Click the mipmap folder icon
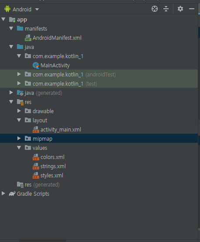The width and height of the screenshot is (200, 242). click(x=28, y=138)
